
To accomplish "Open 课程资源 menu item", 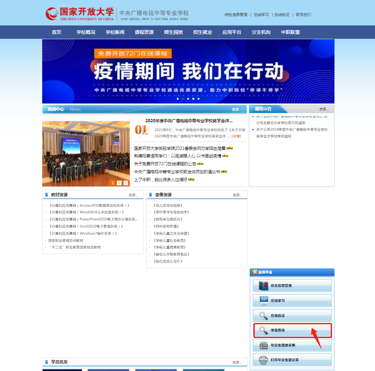I will (144, 32).
